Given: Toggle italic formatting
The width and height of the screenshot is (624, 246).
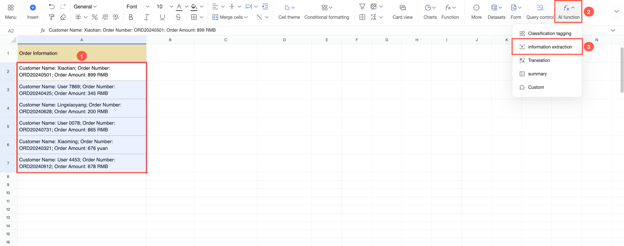Looking at the screenshot, I should (146, 17).
